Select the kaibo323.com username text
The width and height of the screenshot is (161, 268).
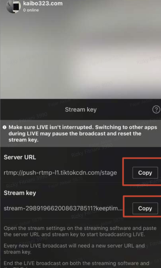tap(43, 3)
